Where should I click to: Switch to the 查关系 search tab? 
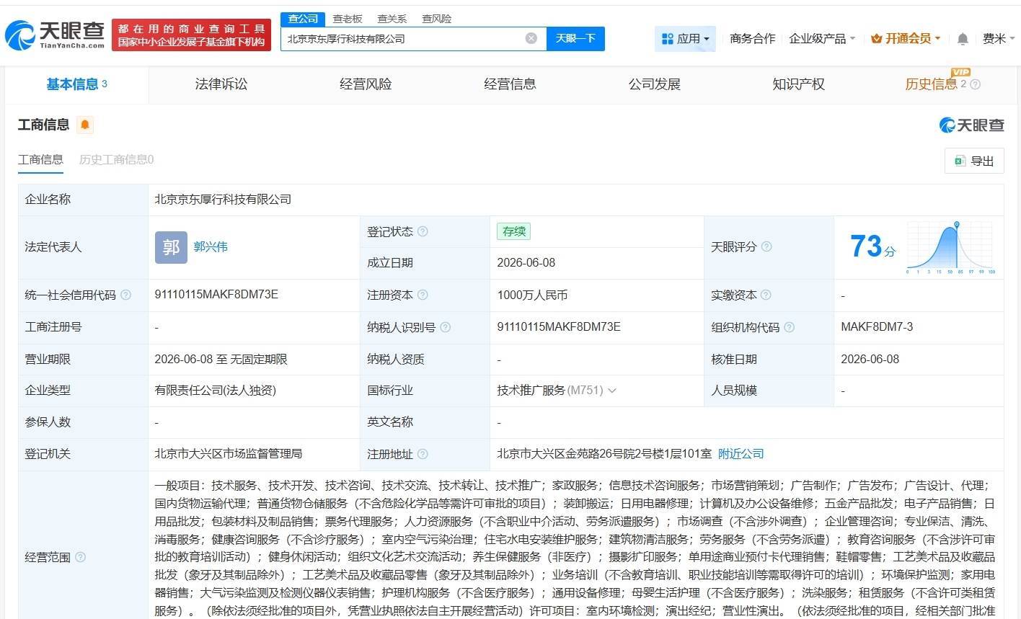(x=392, y=19)
